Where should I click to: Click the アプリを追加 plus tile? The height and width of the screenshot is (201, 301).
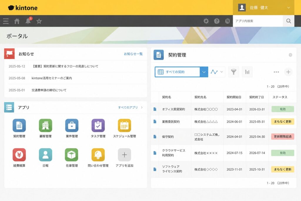pos(124,155)
